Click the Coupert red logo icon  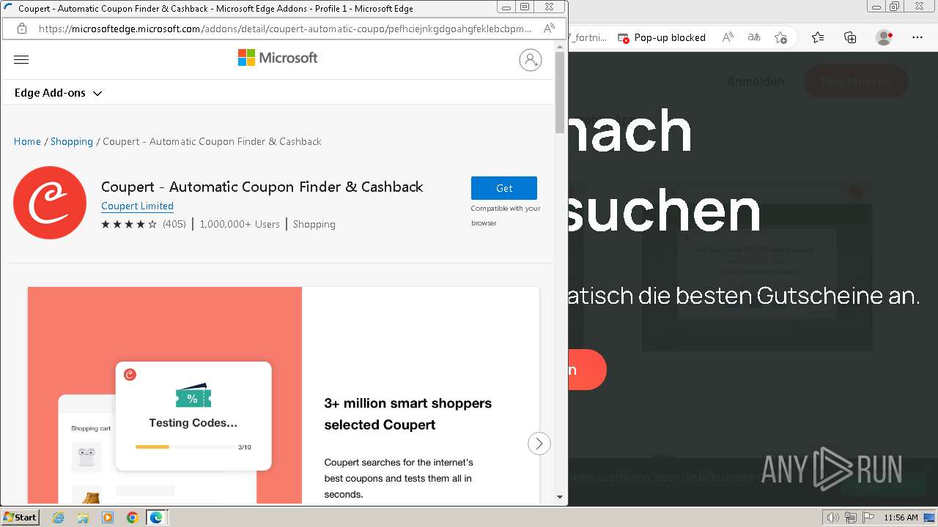50,203
